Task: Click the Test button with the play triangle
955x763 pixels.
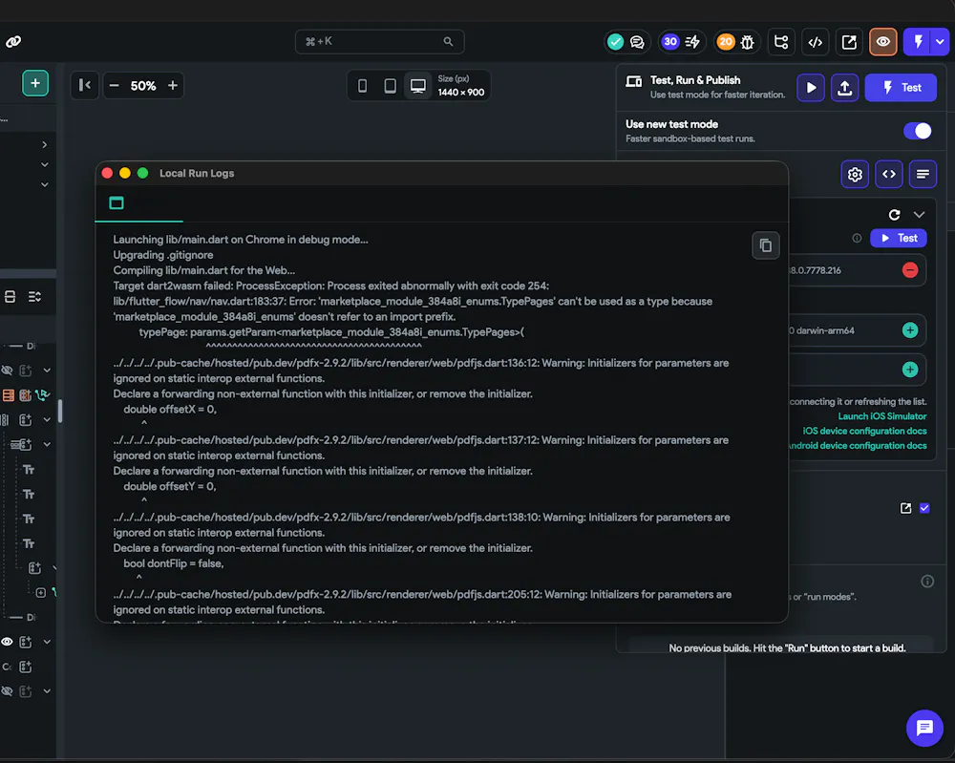Action: coord(899,238)
